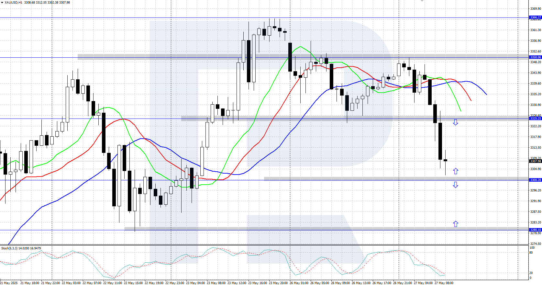Select the 3325.25 horizontal line price label
542x285 pixels.
pyautogui.click(x=535, y=119)
